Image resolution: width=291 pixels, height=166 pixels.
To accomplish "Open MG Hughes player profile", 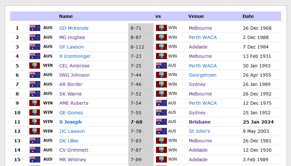I will 72,37.
